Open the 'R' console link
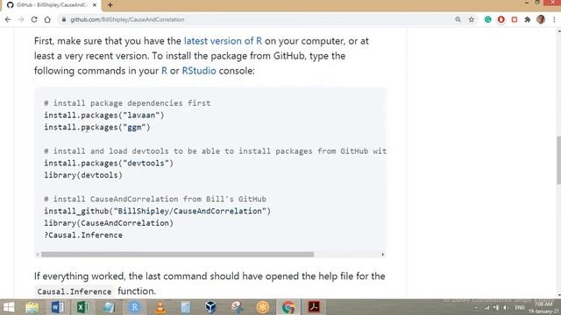Viewport: 561px width, 315px height. [164, 71]
